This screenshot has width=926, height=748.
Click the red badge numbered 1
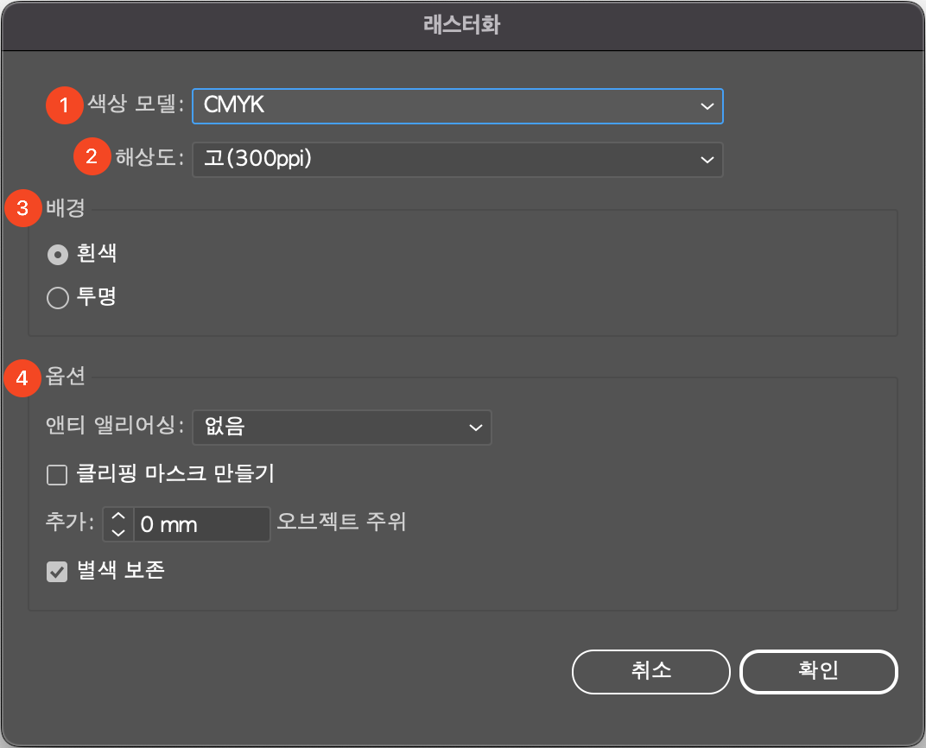[64, 105]
